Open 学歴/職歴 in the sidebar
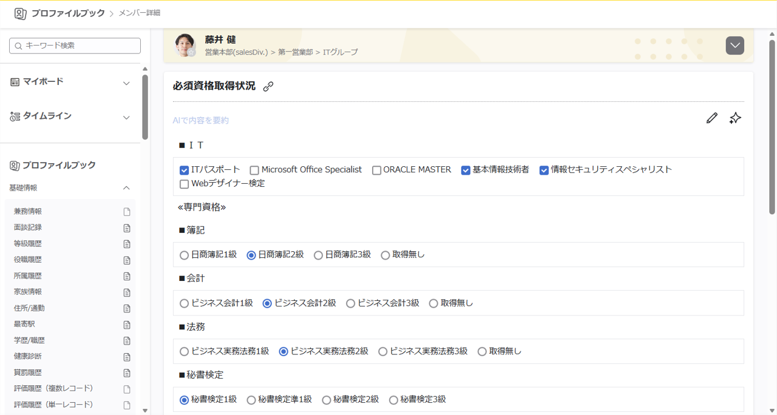The image size is (777, 415). pyautogui.click(x=29, y=340)
